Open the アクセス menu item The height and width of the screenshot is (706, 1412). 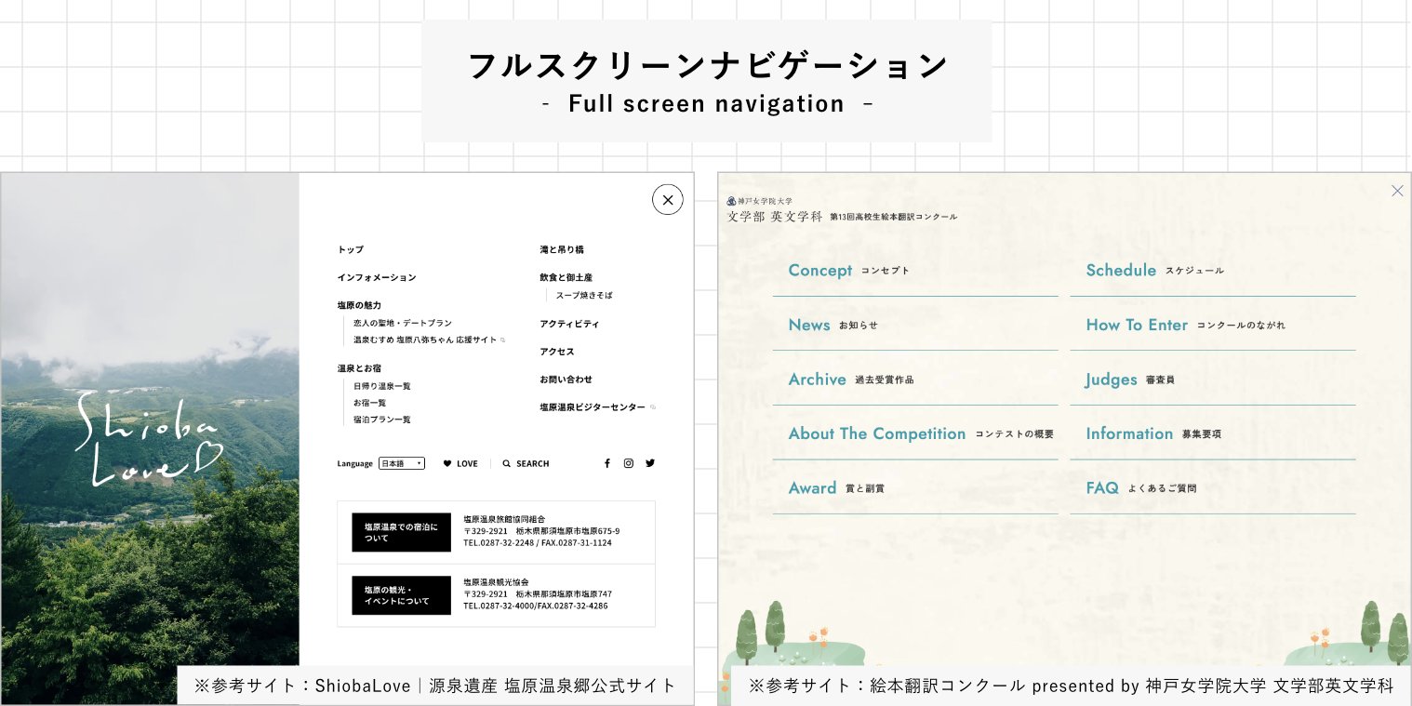[x=557, y=352]
